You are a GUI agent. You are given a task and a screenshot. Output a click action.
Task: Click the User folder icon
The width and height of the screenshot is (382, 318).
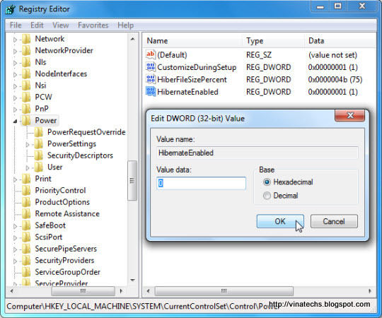(39, 167)
